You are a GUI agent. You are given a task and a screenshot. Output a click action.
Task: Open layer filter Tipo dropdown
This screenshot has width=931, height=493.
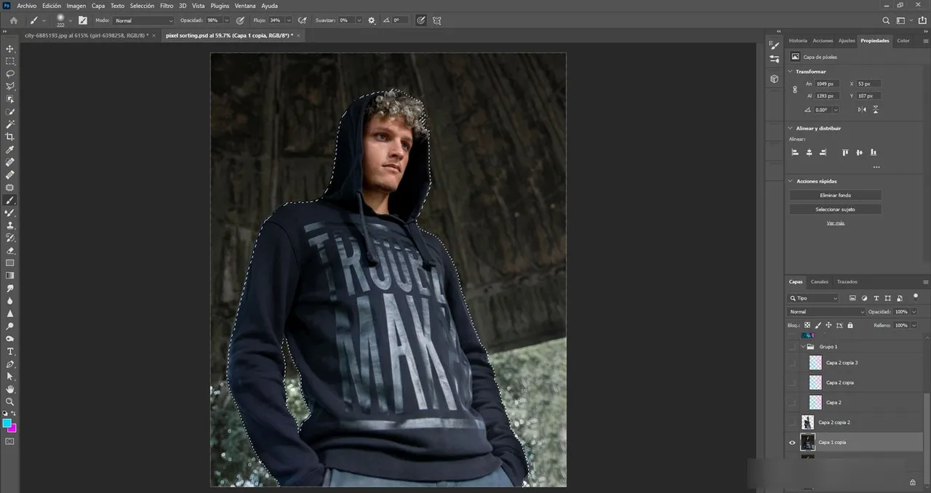pyautogui.click(x=814, y=298)
